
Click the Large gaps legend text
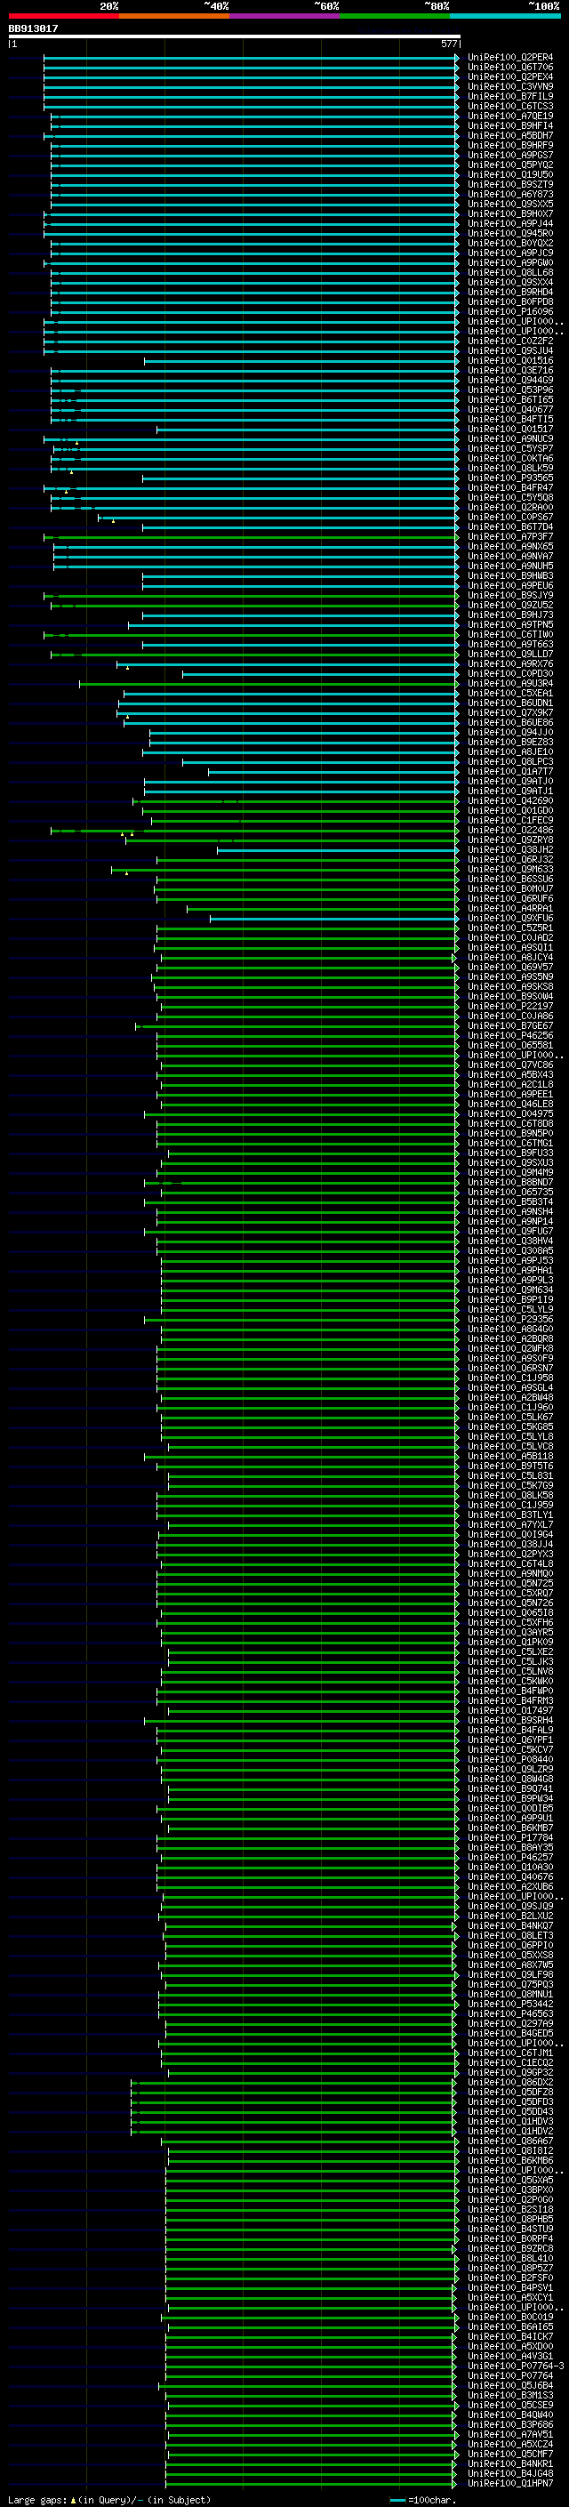pos(109,2499)
